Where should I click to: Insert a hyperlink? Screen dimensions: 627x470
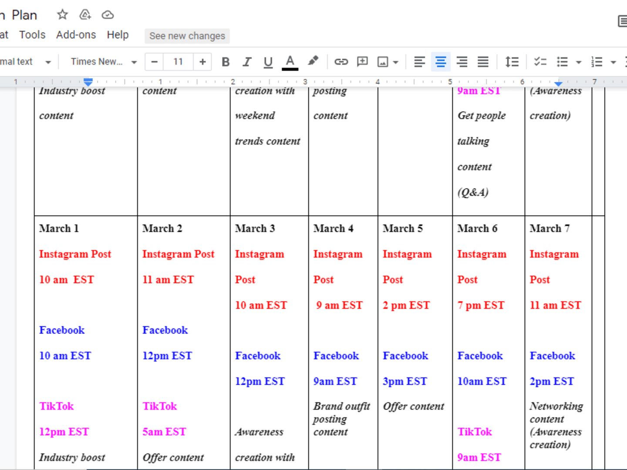(x=341, y=62)
